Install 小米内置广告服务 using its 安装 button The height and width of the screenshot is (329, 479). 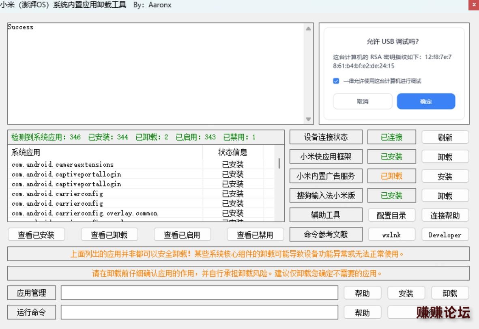point(445,176)
